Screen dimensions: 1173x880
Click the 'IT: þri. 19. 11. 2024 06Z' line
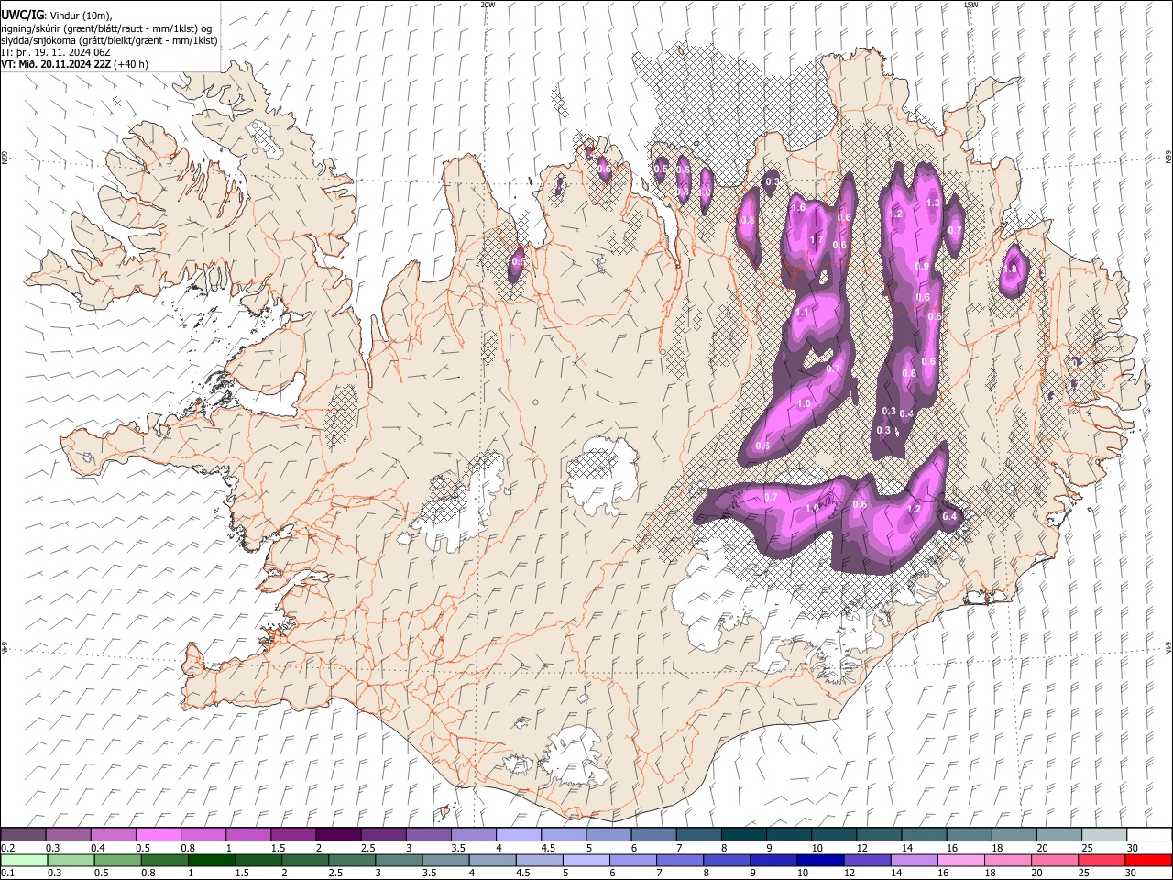tap(56, 52)
